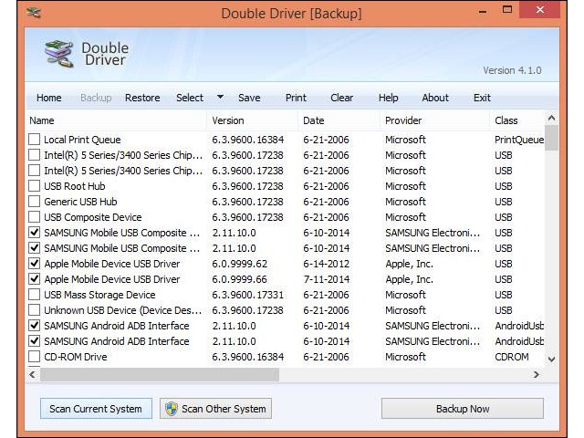Screen dimensions: 584x438
Task: Maximize the Double Driver window
Action: coord(507,10)
